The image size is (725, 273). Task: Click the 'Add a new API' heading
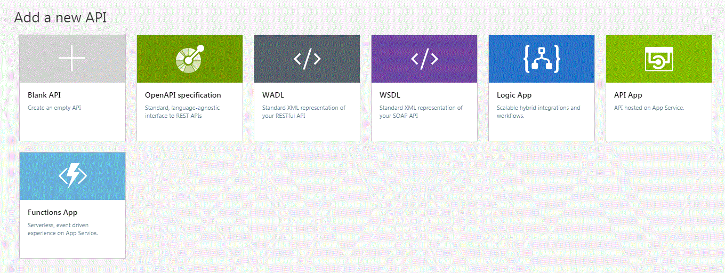coord(60,17)
